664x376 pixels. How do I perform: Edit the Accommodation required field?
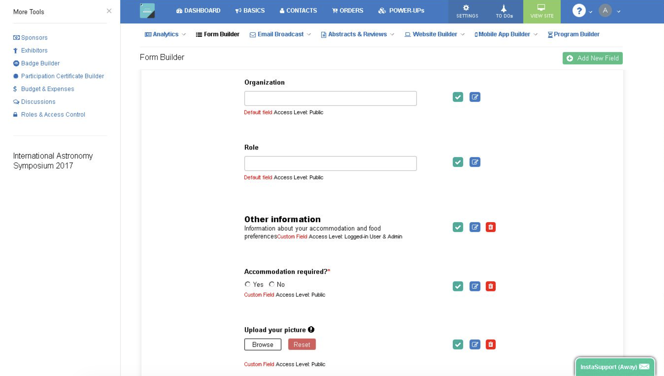[x=475, y=286]
